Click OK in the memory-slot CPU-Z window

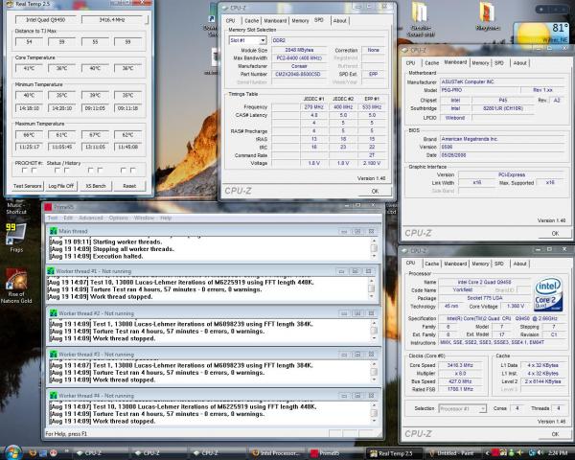[375, 191]
